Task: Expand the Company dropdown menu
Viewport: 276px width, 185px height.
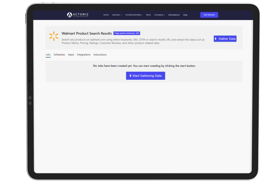Action: coord(159,15)
